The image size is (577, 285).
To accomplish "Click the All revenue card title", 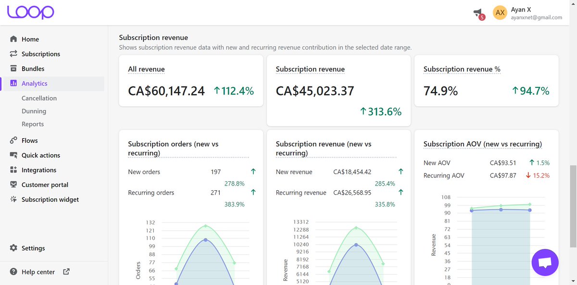I will tap(146, 69).
